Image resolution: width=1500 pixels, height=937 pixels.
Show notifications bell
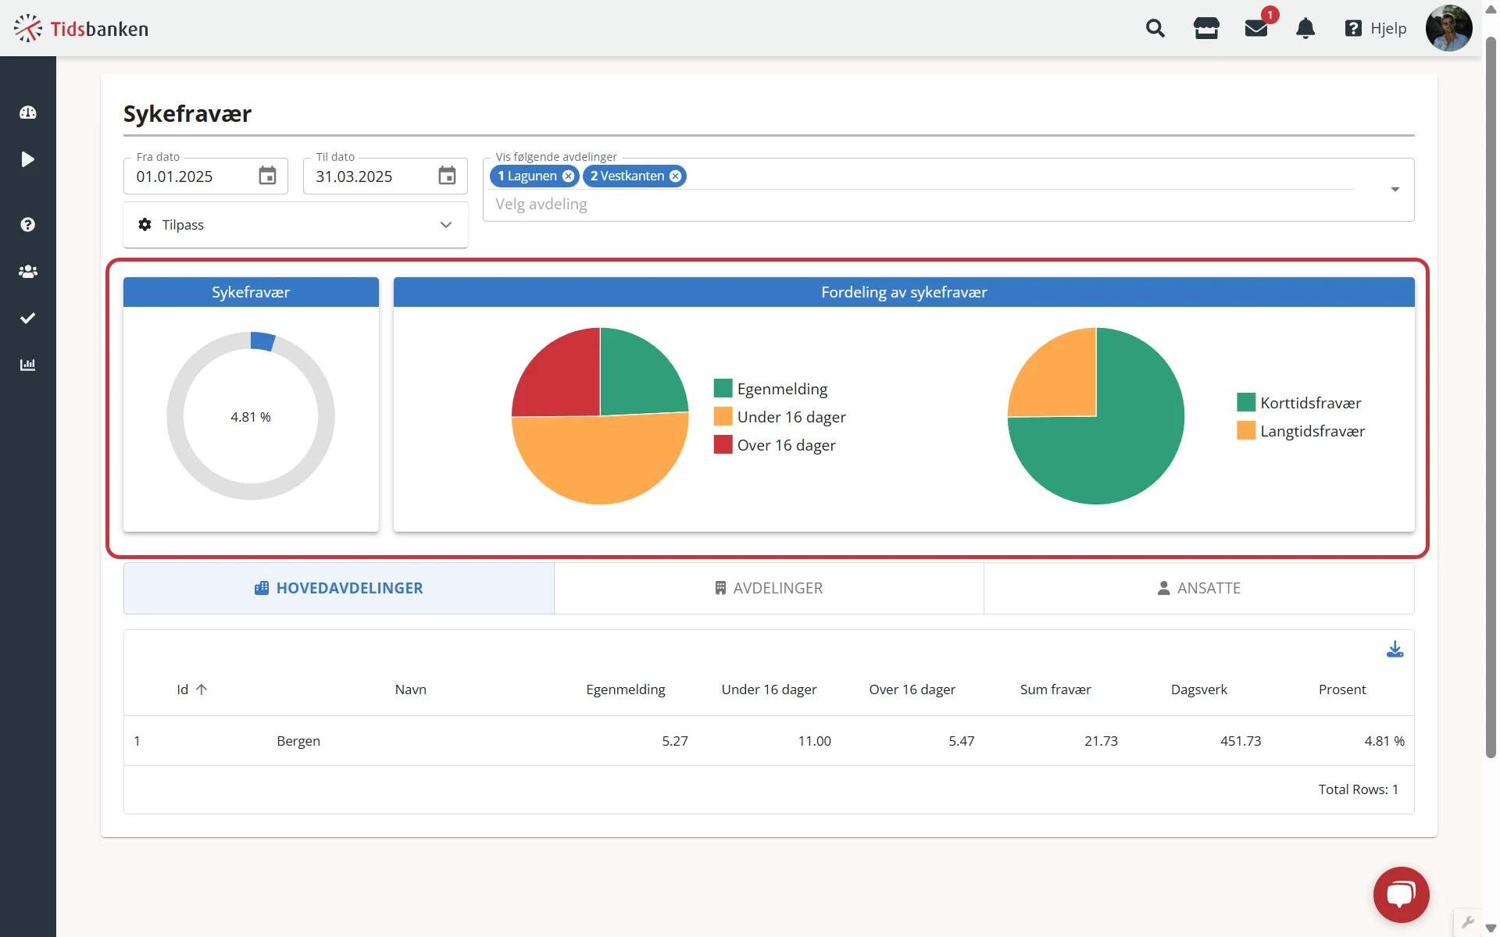pyautogui.click(x=1305, y=29)
